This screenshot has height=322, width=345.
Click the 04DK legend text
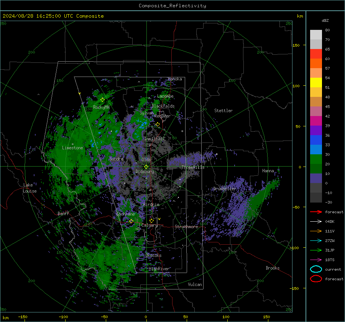click(x=330, y=222)
